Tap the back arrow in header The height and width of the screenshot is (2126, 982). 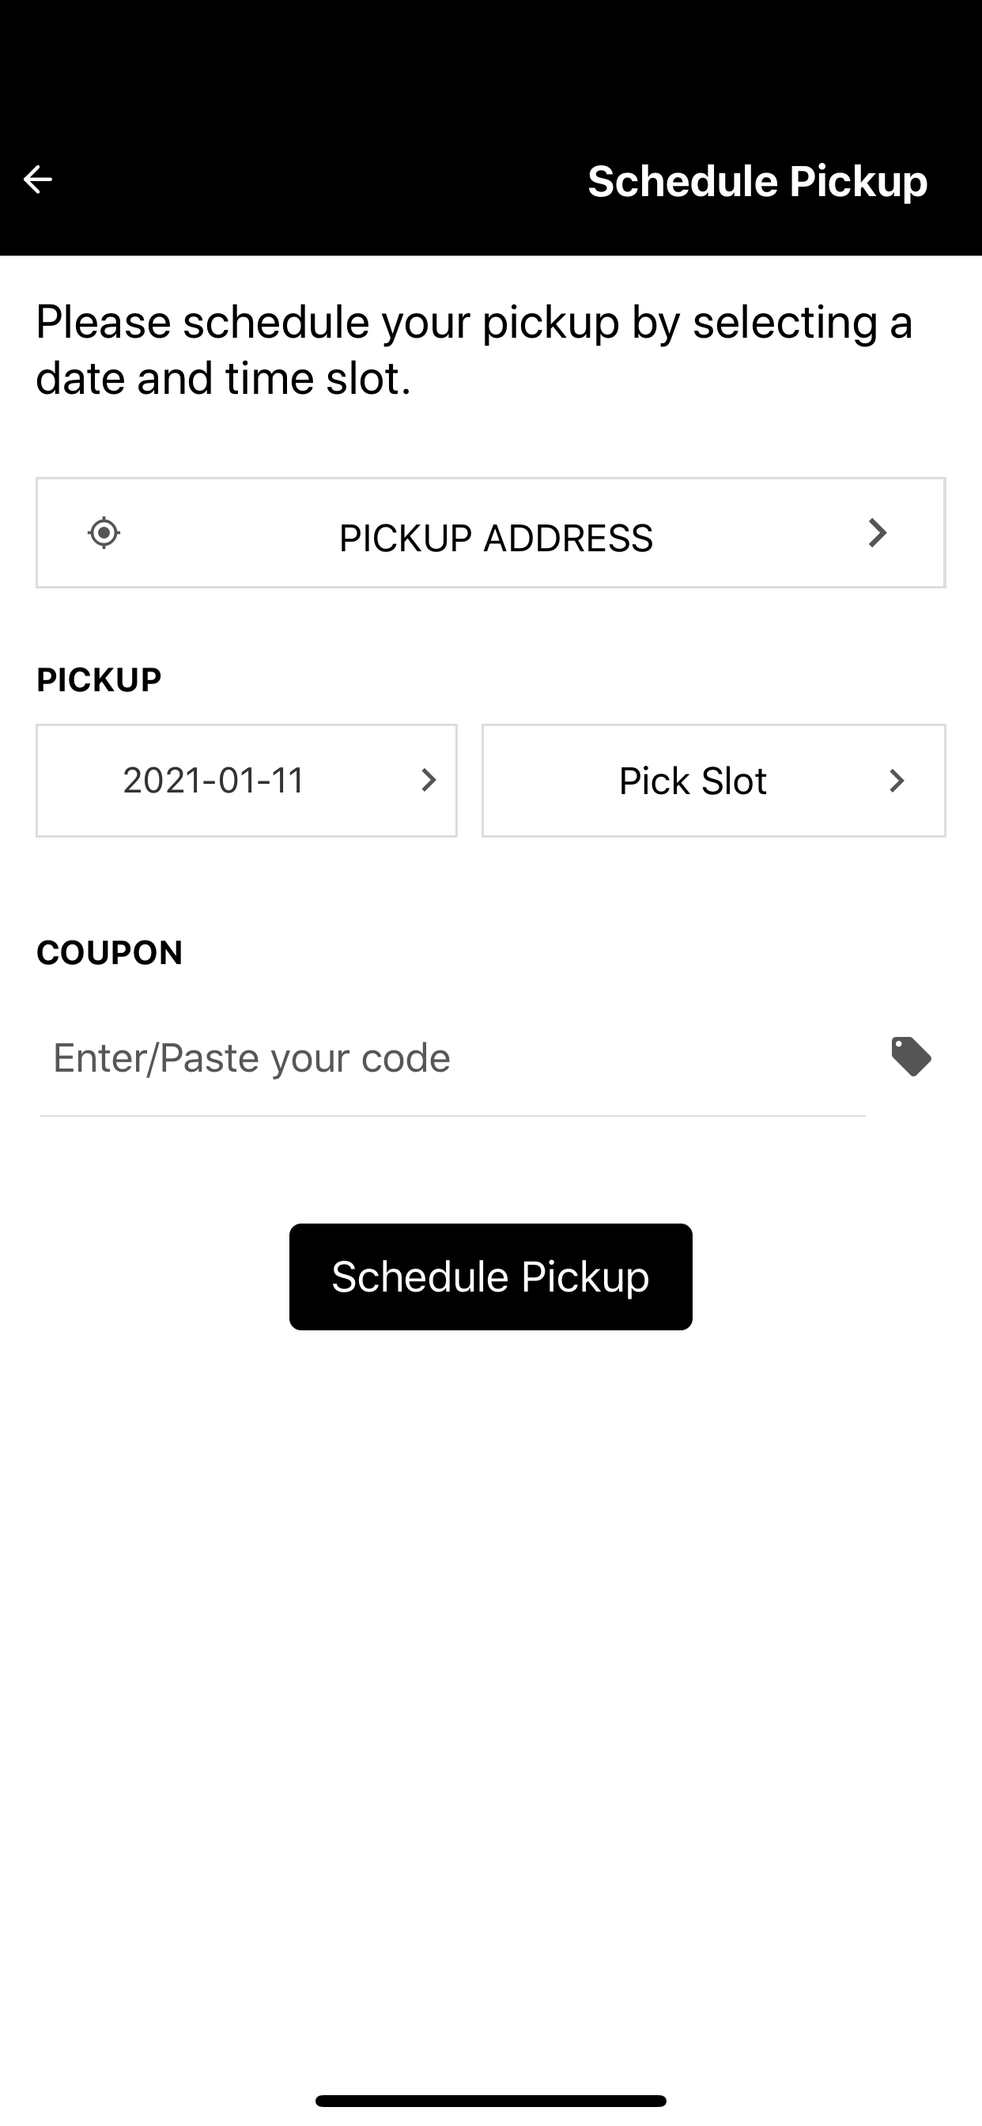tap(38, 179)
